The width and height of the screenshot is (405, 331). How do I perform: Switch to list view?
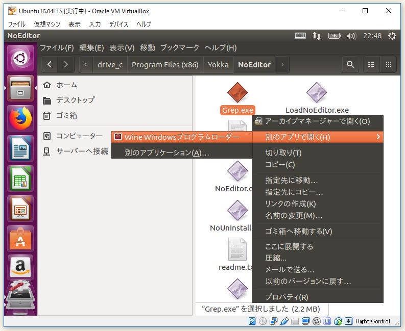pyautogui.click(x=371, y=64)
